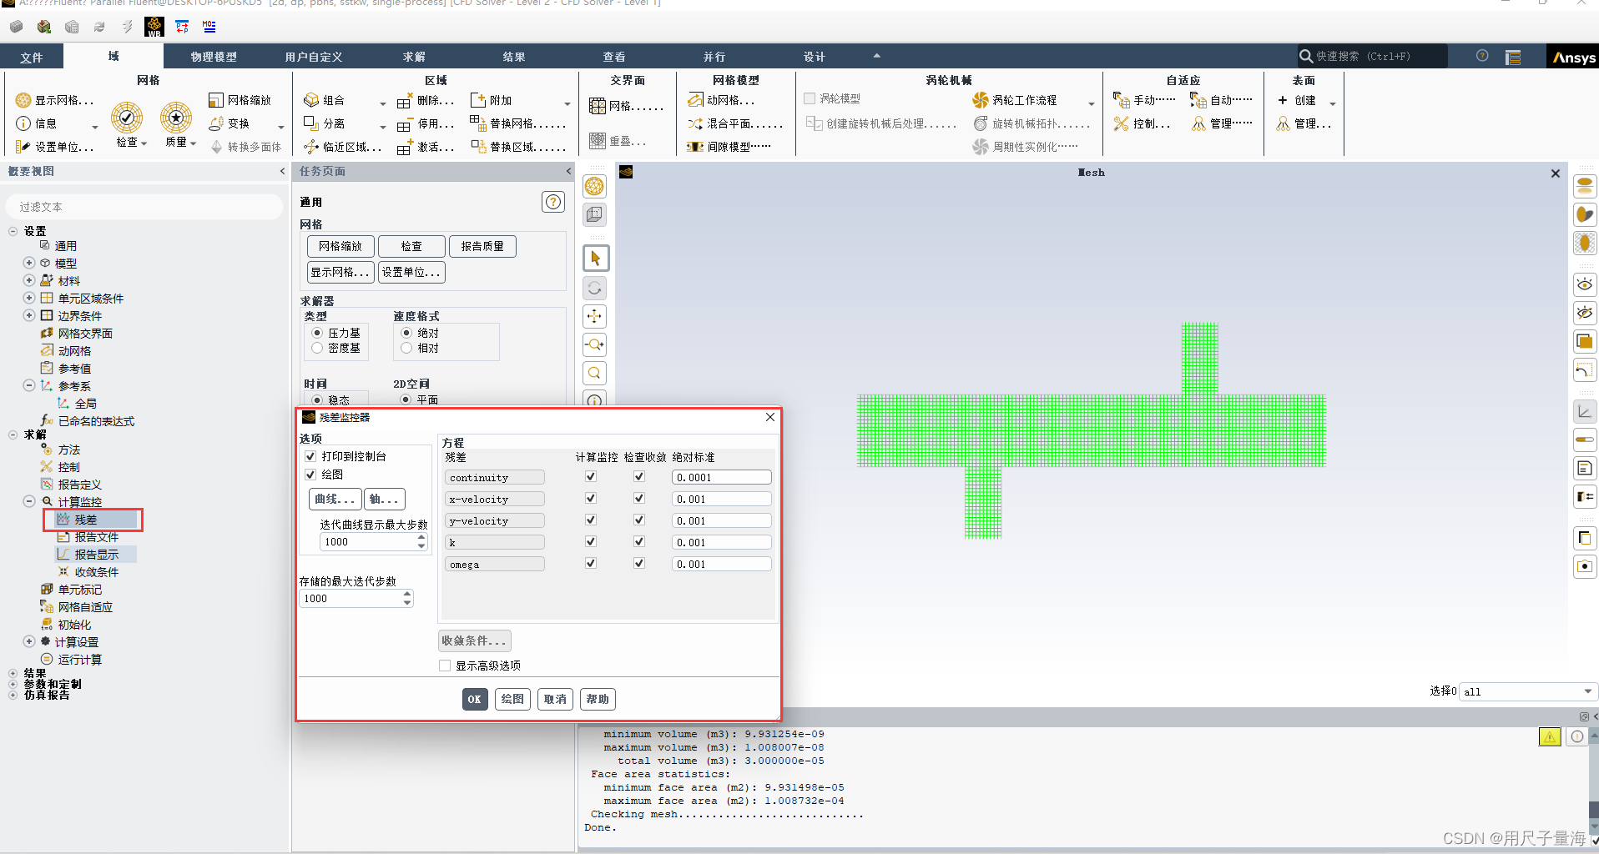This screenshot has height=854, width=1599.
Task: Switch to the 求解 ribbon tab
Action: [x=414, y=56]
